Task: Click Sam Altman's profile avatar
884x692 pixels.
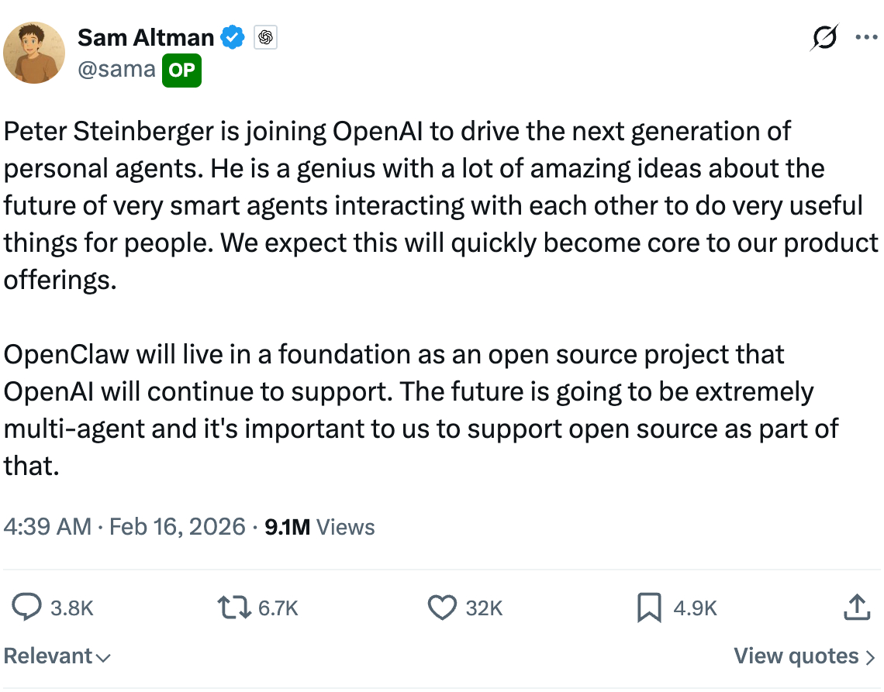Action: (34, 52)
